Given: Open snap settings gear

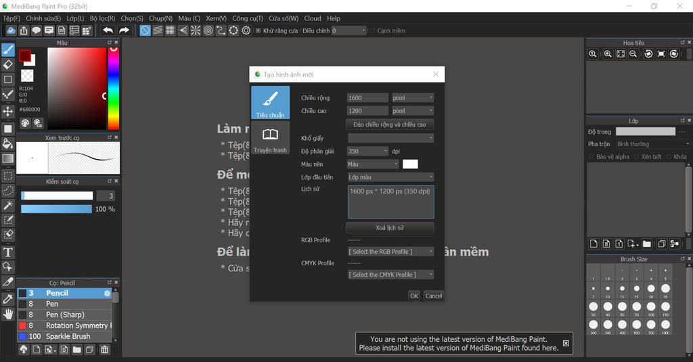Looking at the screenshot, I should point(246,30).
